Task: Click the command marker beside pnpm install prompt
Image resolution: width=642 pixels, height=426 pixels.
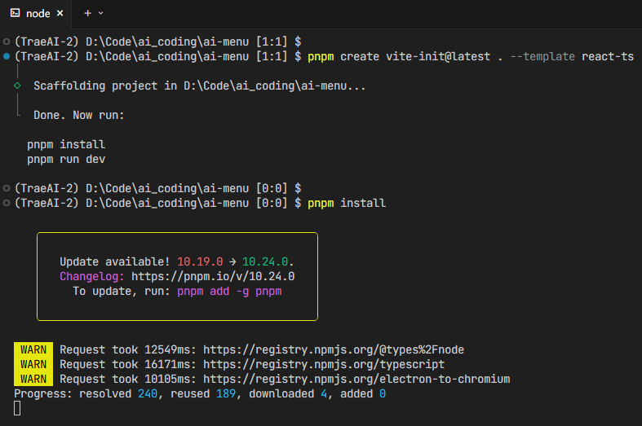Action: [7, 203]
